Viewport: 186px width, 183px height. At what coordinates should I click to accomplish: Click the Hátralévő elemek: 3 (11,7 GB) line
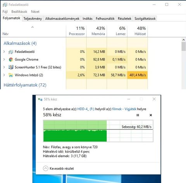click(x=65, y=156)
